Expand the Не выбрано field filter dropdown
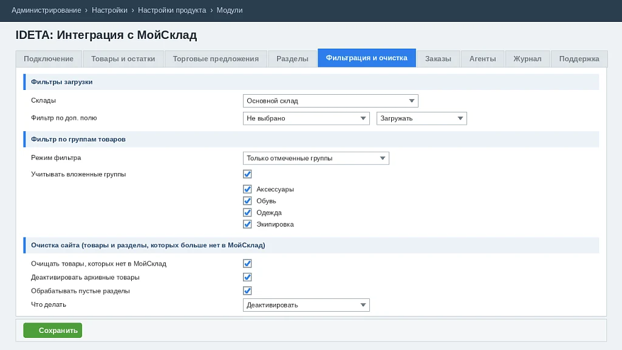This screenshot has height=350, width=622. [306, 118]
